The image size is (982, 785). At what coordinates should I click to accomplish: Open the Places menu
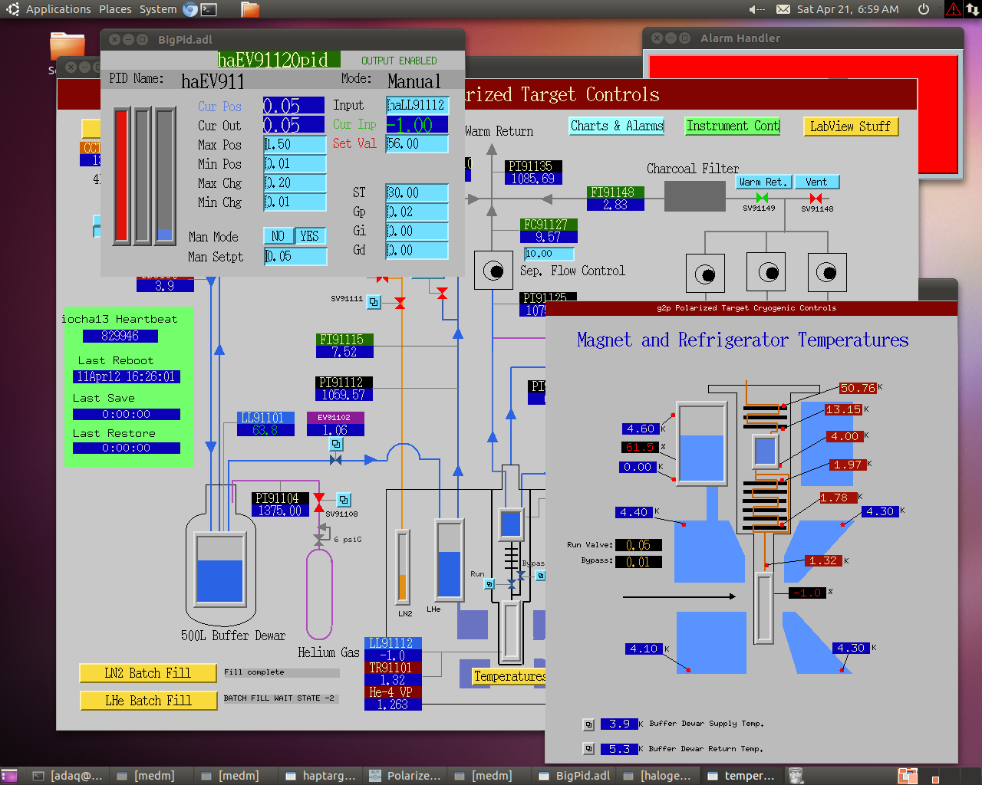(115, 9)
